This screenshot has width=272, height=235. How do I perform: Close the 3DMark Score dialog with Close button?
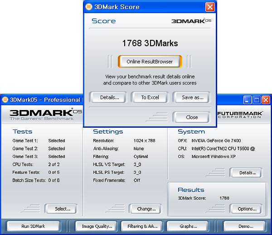click(x=192, y=117)
